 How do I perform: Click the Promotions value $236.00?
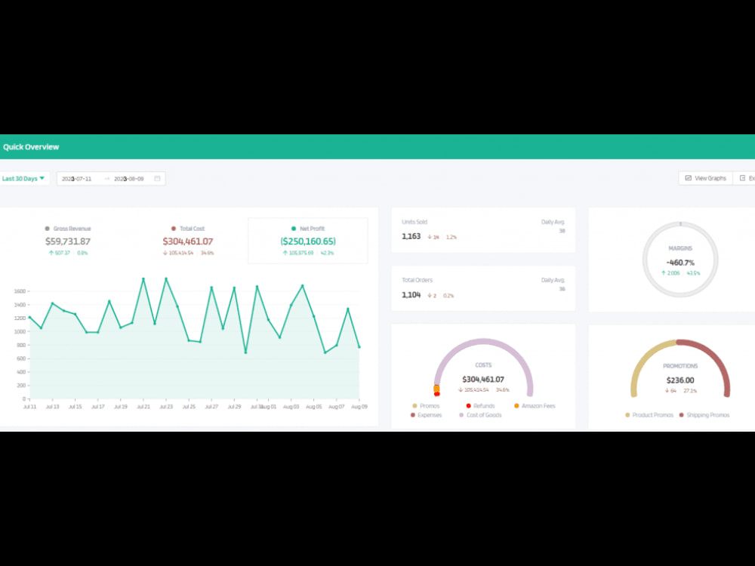[680, 380]
